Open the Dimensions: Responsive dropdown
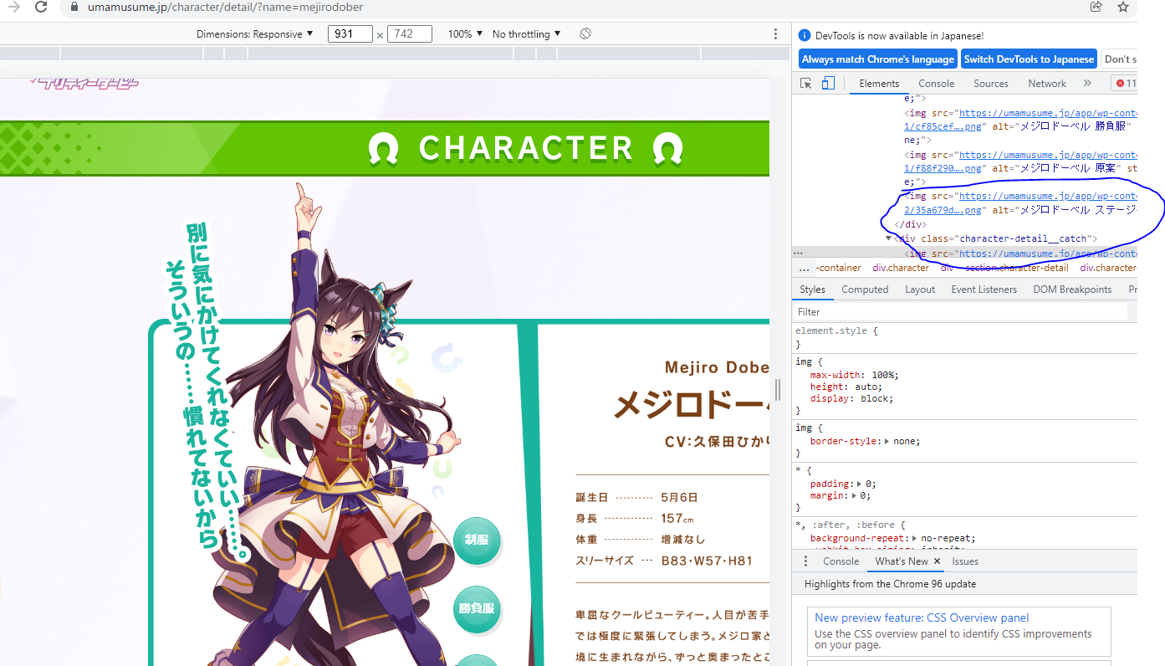The height and width of the screenshot is (666, 1165). pyautogui.click(x=255, y=34)
